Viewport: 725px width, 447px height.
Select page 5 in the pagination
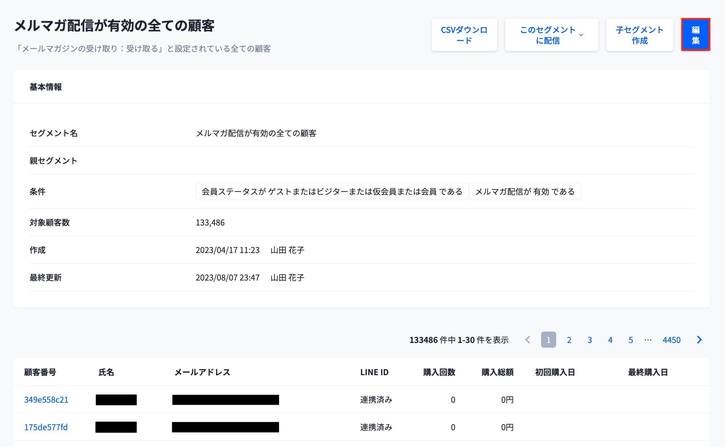point(631,340)
